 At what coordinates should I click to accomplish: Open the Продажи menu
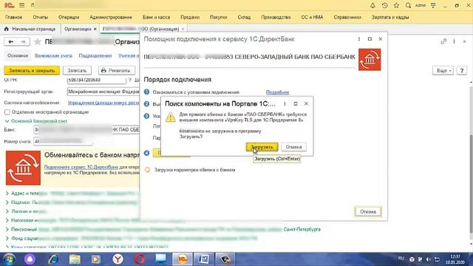coord(190,17)
